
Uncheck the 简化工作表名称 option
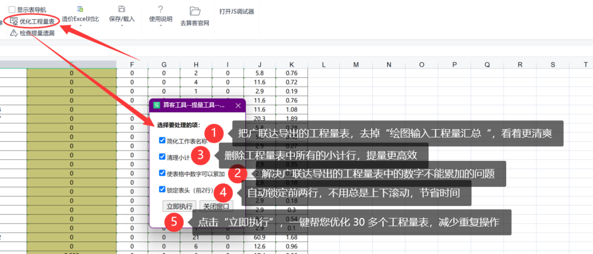pyautogui.click(x=162, y=140)
